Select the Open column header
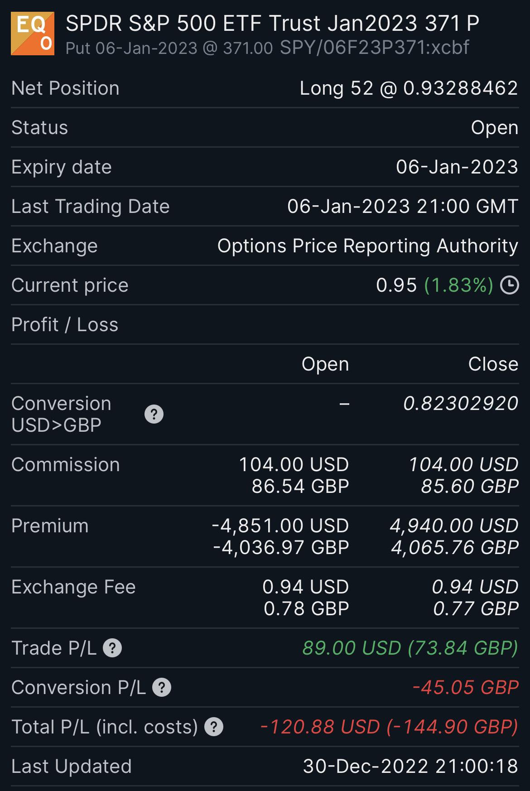Viewport: 530px width, 791px height. click(325, 364)
